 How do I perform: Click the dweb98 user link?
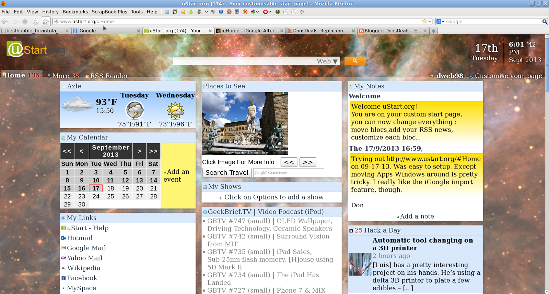click(x=450, y=76)
